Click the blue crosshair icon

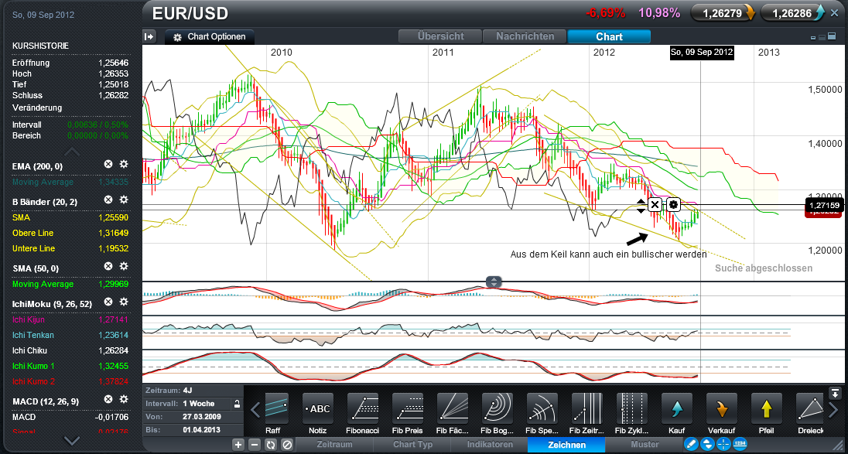pos(723,444)
